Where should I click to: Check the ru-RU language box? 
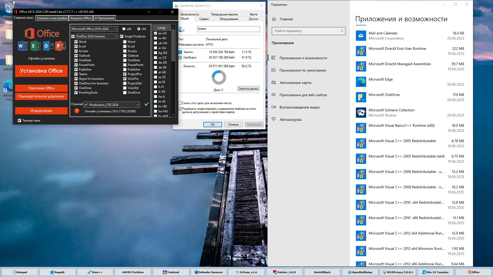(x=156, y=38)
